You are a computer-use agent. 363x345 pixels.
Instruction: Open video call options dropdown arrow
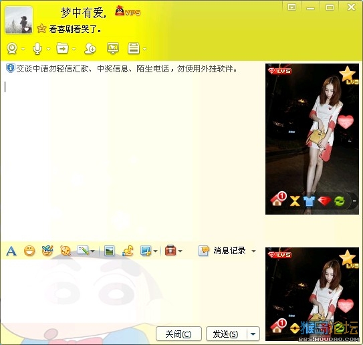click(x=23, y=49)
